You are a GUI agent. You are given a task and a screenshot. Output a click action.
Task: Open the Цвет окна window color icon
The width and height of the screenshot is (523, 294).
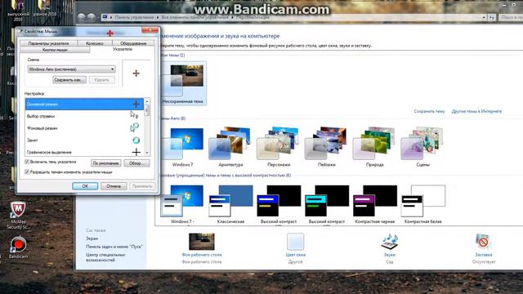tap(295, 243)
